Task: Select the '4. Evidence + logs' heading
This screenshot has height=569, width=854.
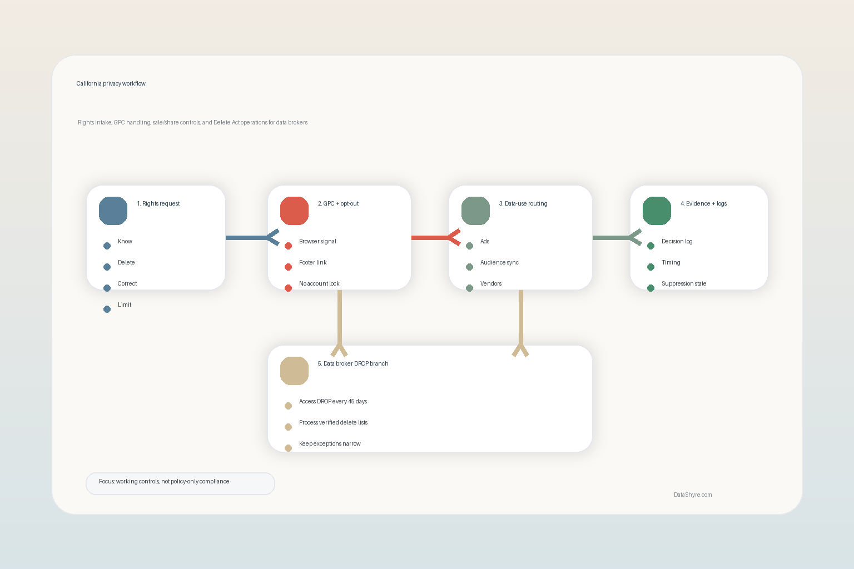Action: click(x=704, y=203)
